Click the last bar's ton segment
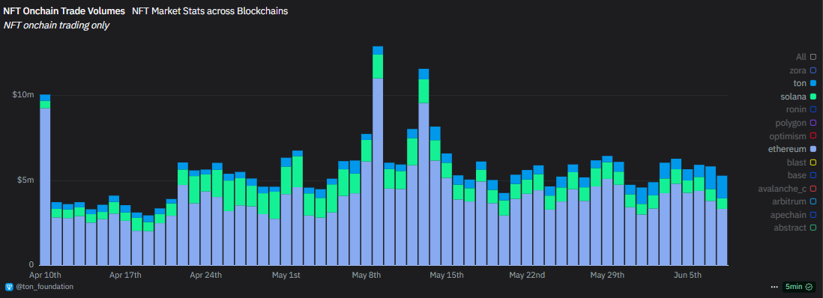Viewport: 823px width, 298px height. click(x=723, y=186)
